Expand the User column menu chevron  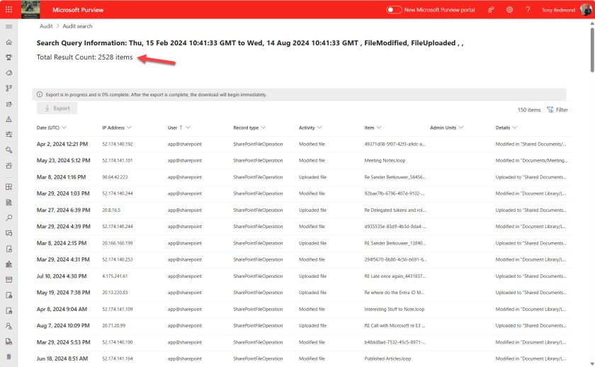pos(188,128)
